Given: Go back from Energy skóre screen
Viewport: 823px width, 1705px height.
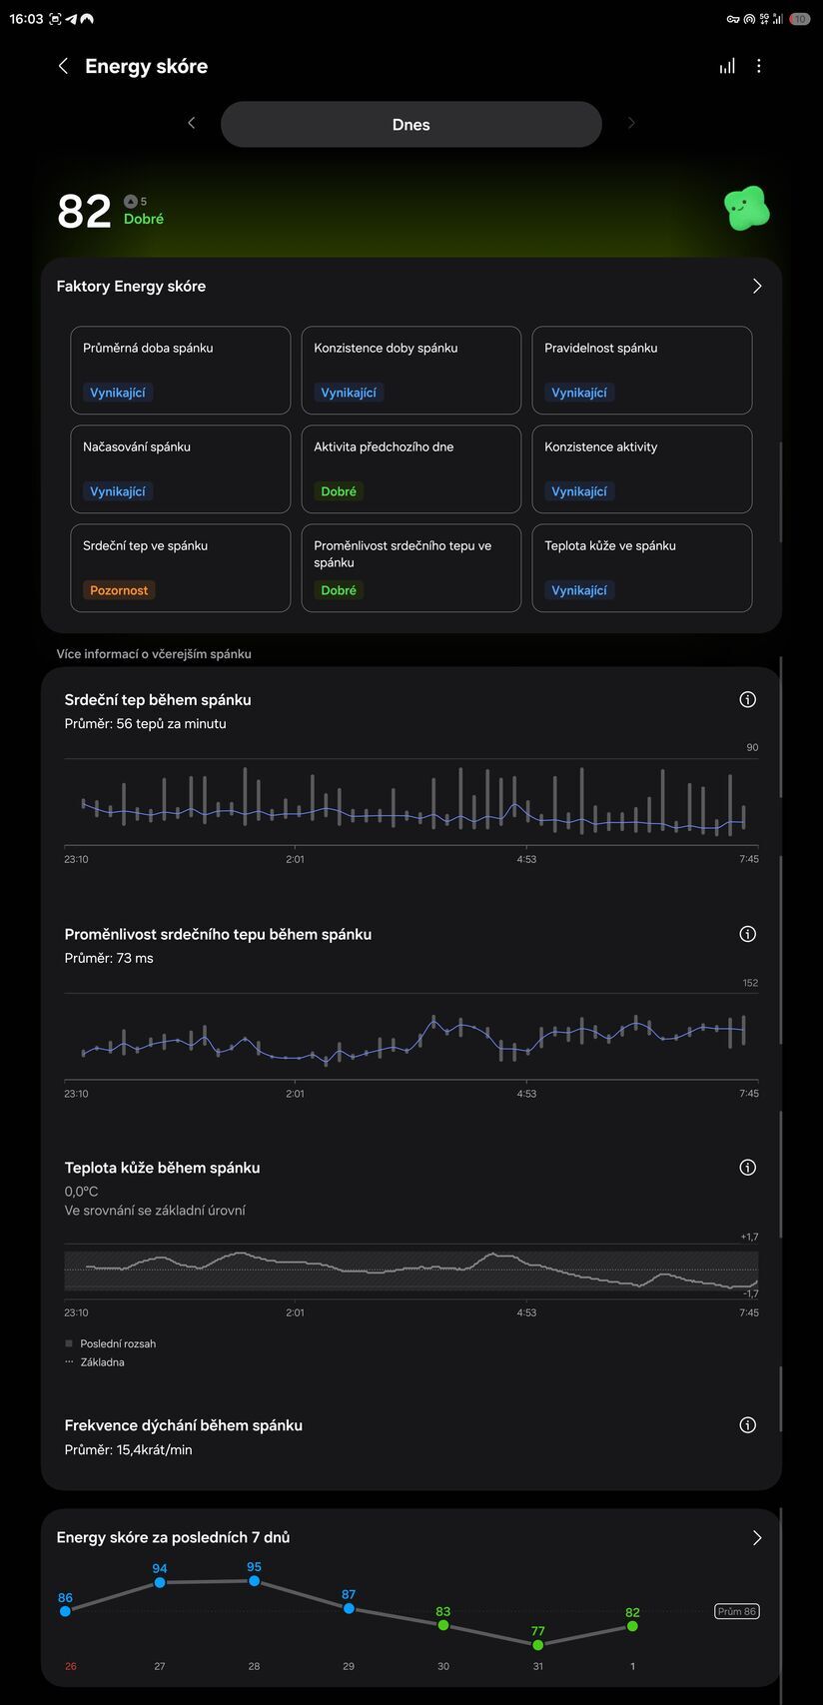Looking at the screenshot, I should (64, 66).
